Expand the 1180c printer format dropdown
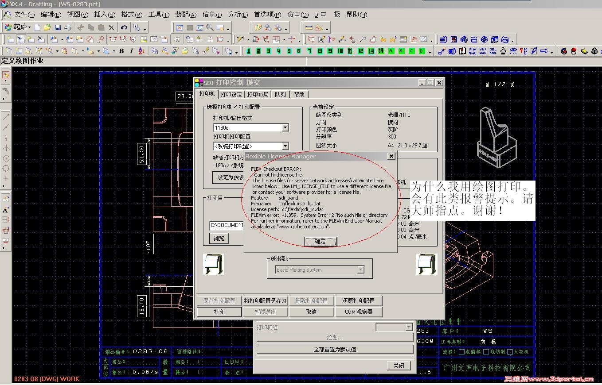The width and height of the screenshot is (602, 385). (285, 128)
